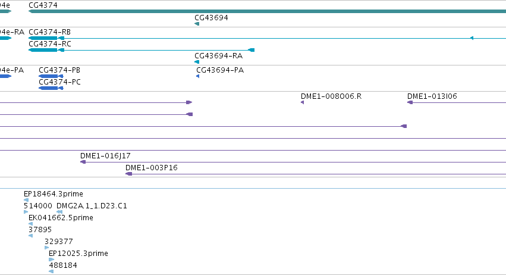Click the CG43694 gene arrow glyph
Viewport: 506px width, 275px height.
[197, 24]
